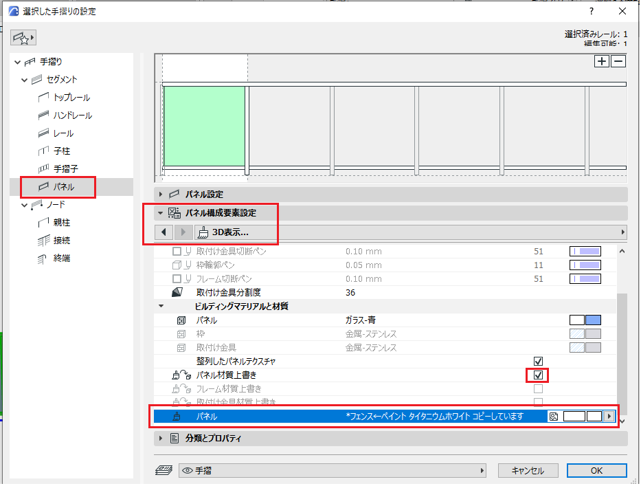This screenshot has height=486, width=641.
Task: Collapse the ノード branch
Action: point(24,205)
